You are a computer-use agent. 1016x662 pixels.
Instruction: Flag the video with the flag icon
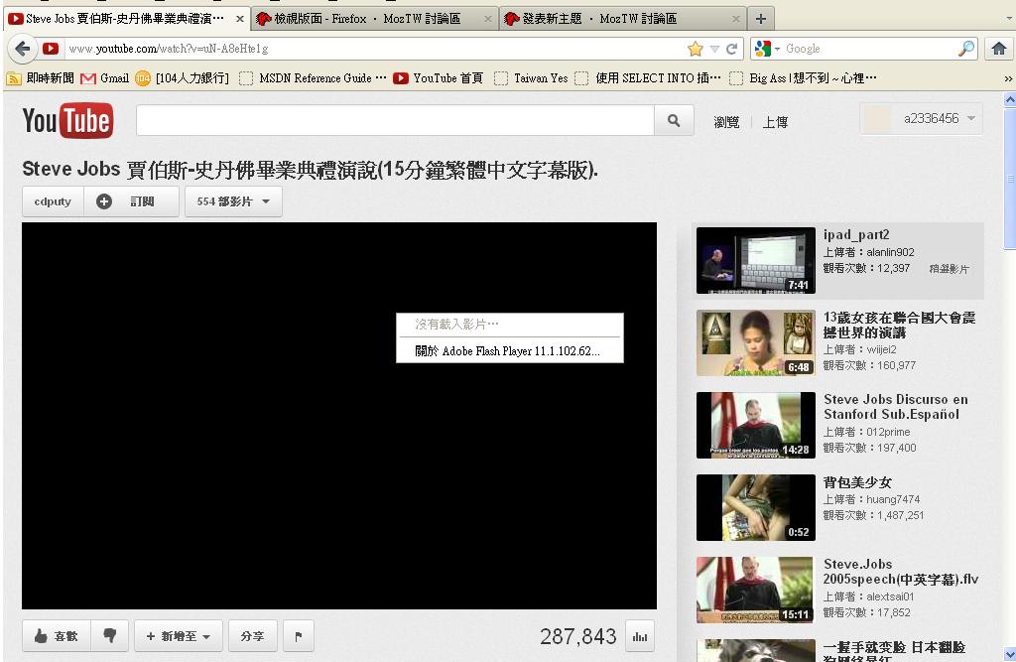pyautogui.click(x=299, y=636)
